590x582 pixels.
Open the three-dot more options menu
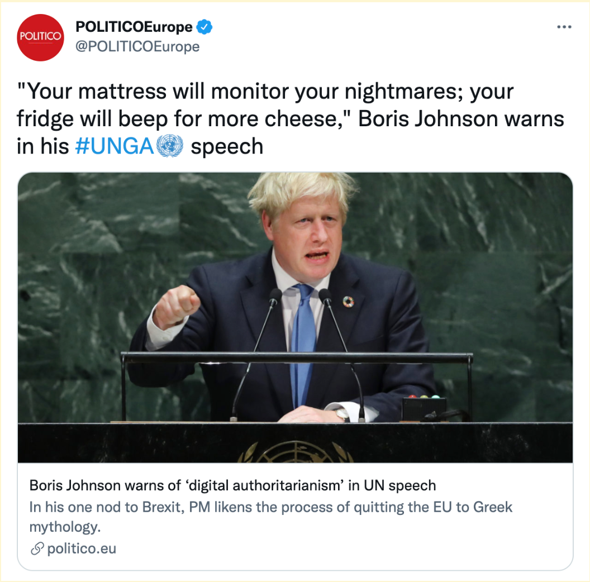click(564, 27)
